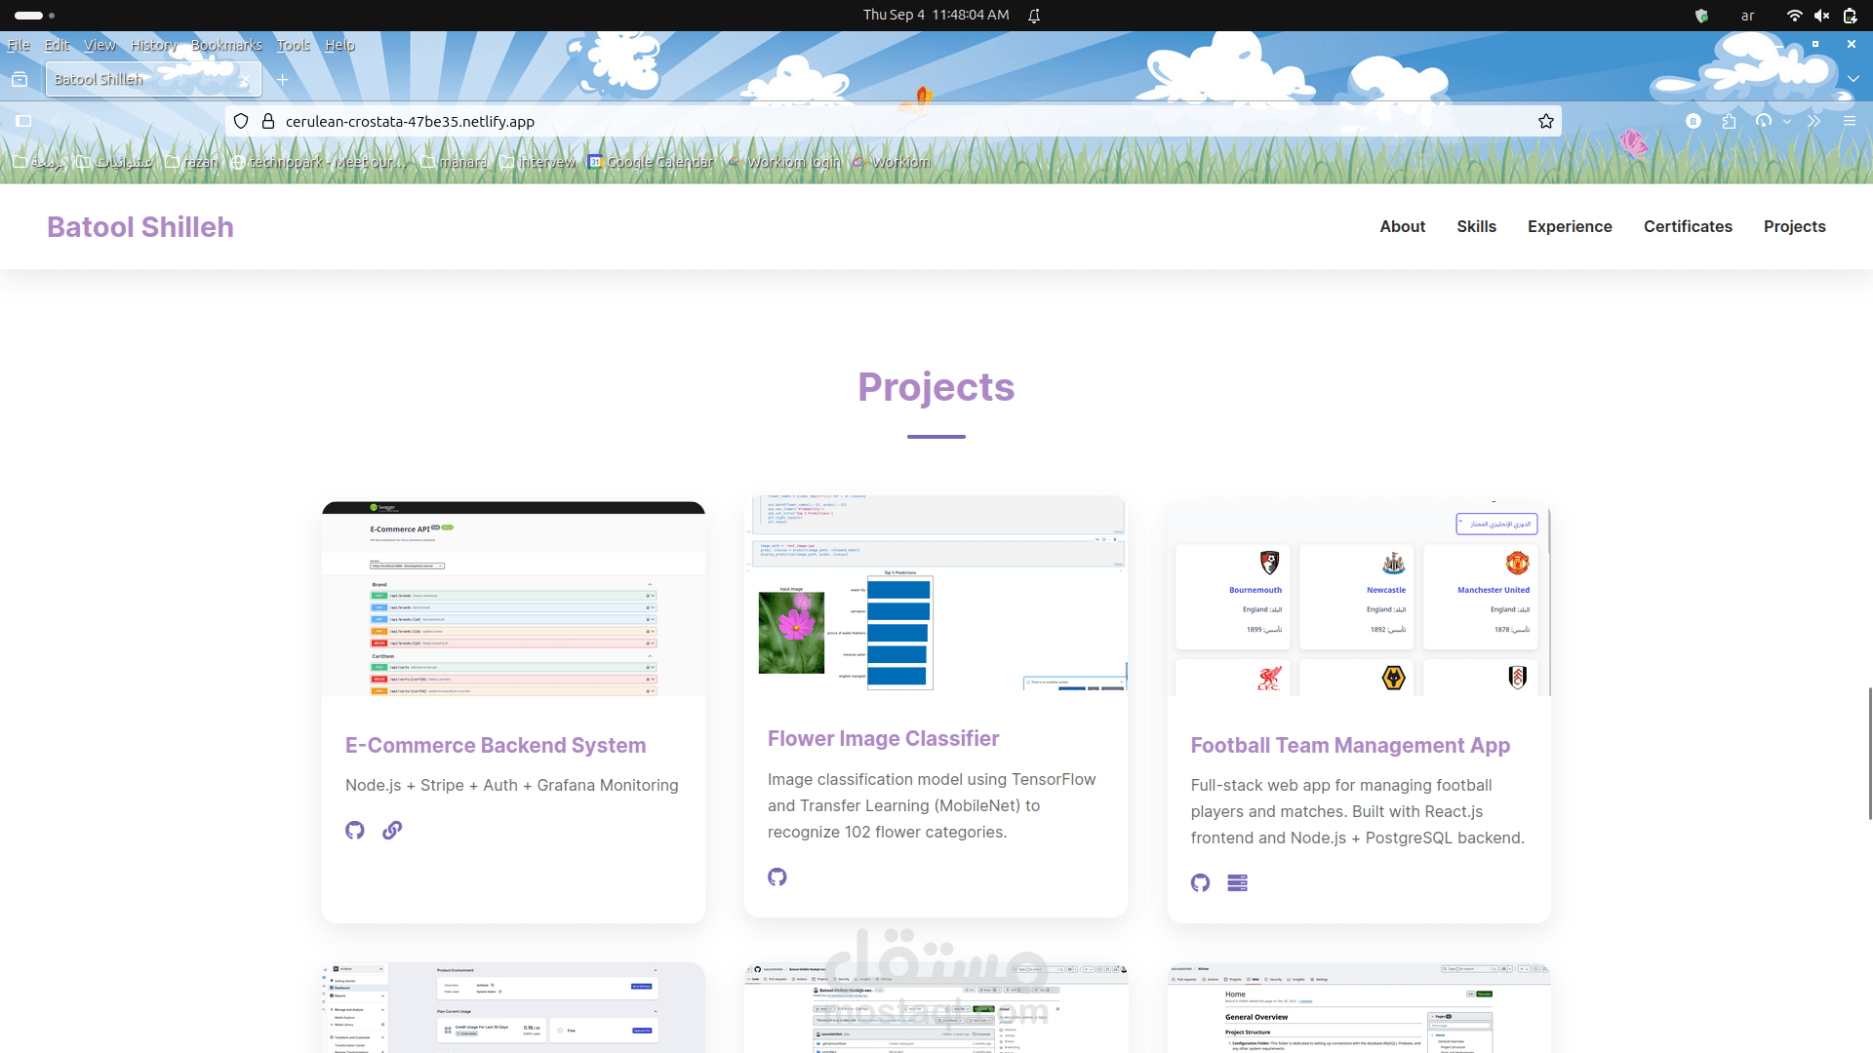Expand the interveiw bookmarks folder

point(538,162)
